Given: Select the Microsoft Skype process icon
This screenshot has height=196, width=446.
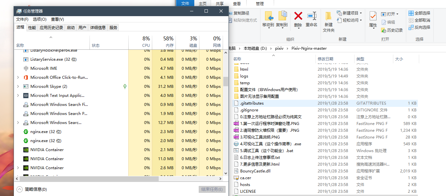Looking at the screenshot, I should point(26,87).
